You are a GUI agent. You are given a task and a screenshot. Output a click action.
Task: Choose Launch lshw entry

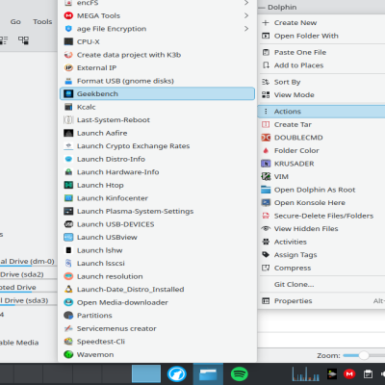[157, 250]
